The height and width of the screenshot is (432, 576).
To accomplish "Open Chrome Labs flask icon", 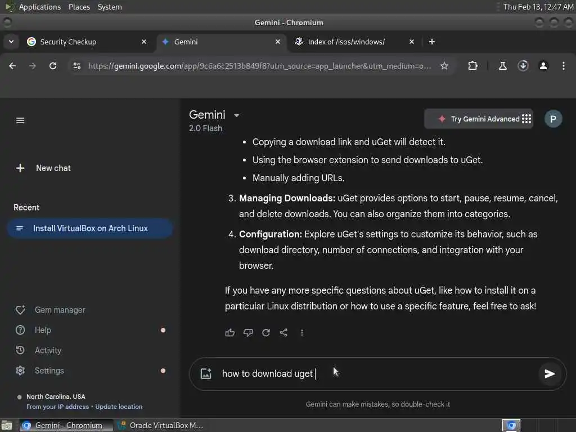I will point(503,66).
